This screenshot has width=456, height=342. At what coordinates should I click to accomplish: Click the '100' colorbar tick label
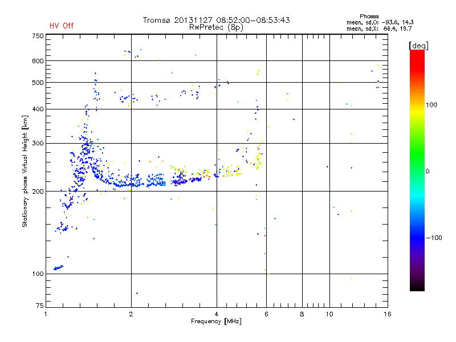431,105
